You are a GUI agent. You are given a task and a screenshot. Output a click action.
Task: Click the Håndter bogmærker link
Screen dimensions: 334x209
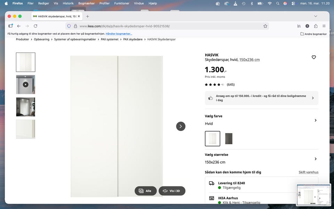(x=119, y=34)
